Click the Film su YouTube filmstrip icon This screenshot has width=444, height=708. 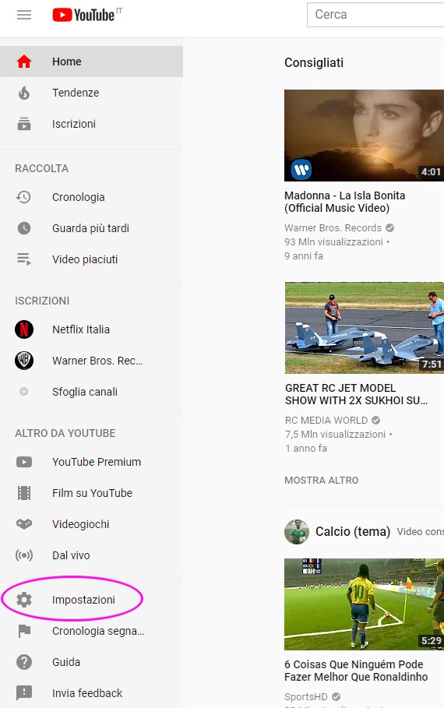tap(24, 493)
